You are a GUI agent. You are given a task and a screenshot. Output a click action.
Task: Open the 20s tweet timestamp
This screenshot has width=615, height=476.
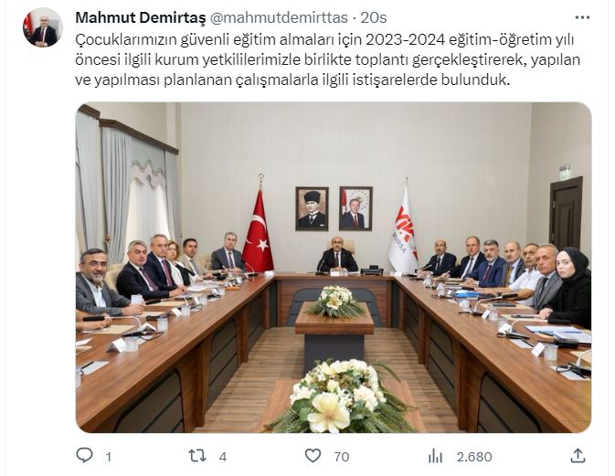[x=374, y=17]
